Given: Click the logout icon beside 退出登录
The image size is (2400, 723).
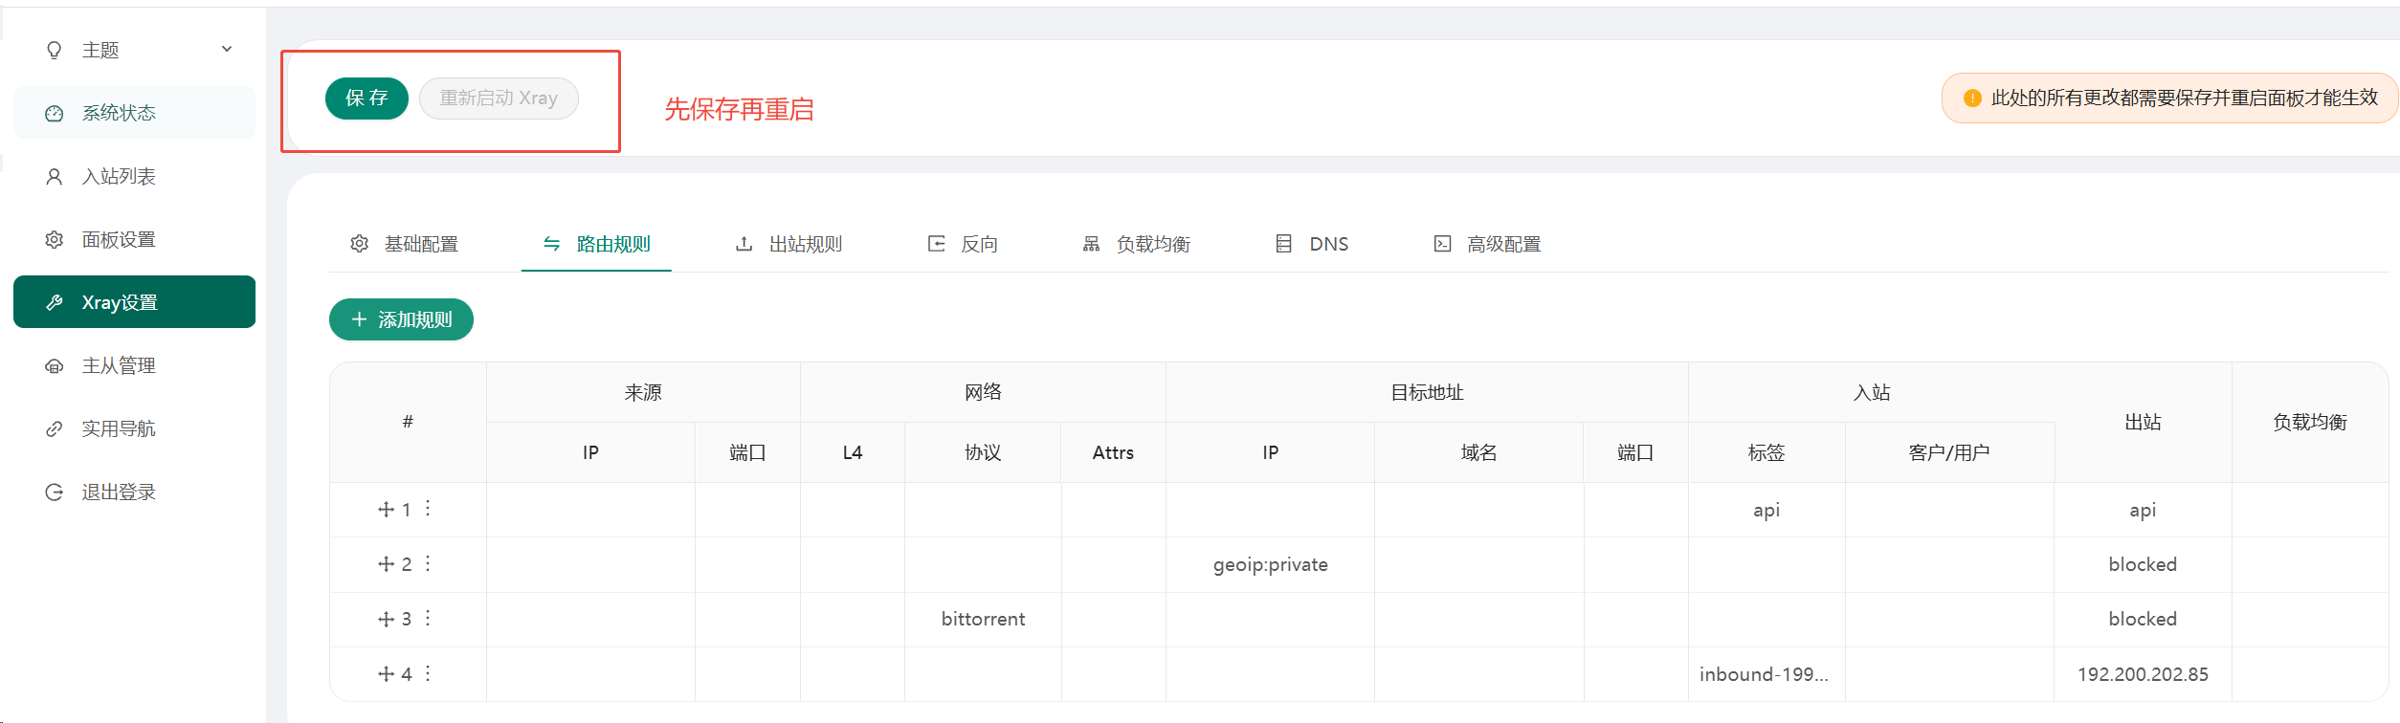Looking at the screenshot, I should [x=55, y=492].
